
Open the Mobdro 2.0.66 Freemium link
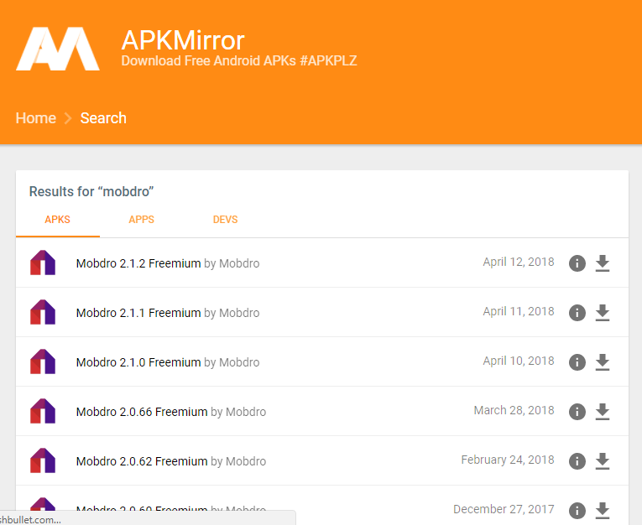(x=142, y=412)
